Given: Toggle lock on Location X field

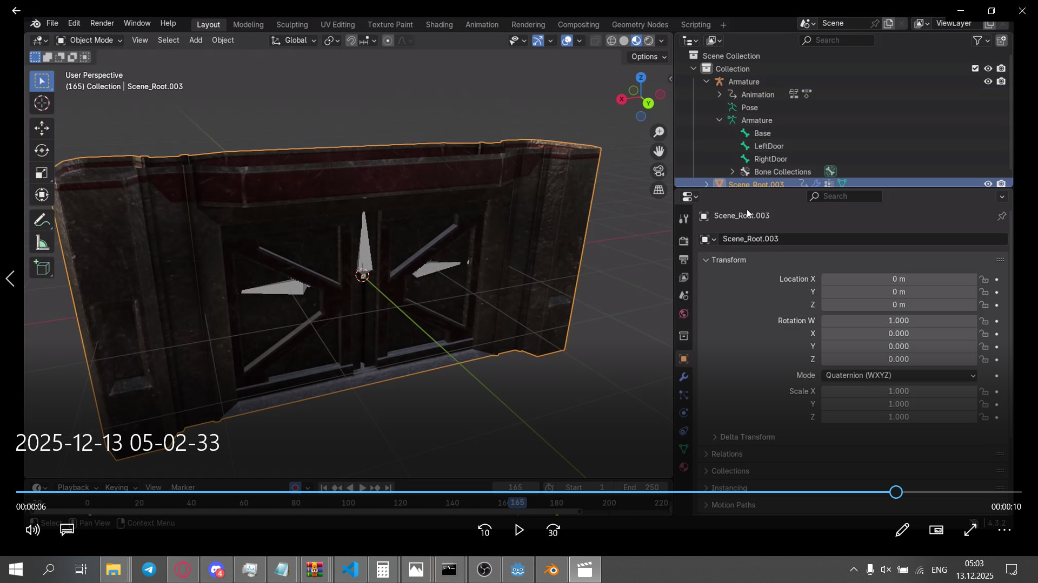Looking at the screenshot, I should [984, 279].
